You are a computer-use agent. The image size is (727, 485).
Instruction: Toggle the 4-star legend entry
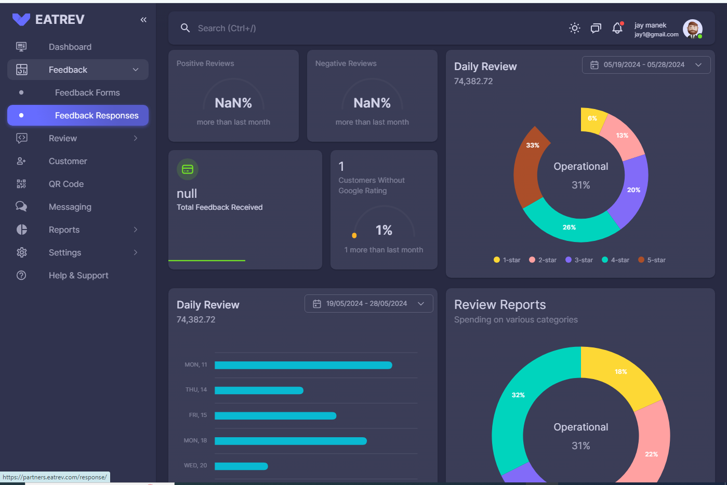click(x=615, y=260)
